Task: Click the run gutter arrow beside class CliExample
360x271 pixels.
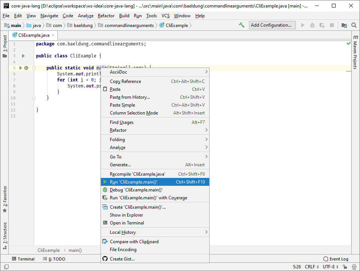Action: (x=23, y=56)
